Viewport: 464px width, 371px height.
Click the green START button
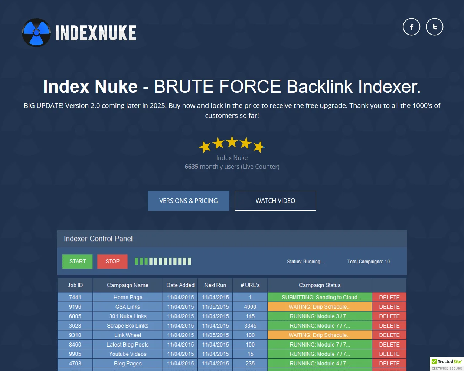78,261
